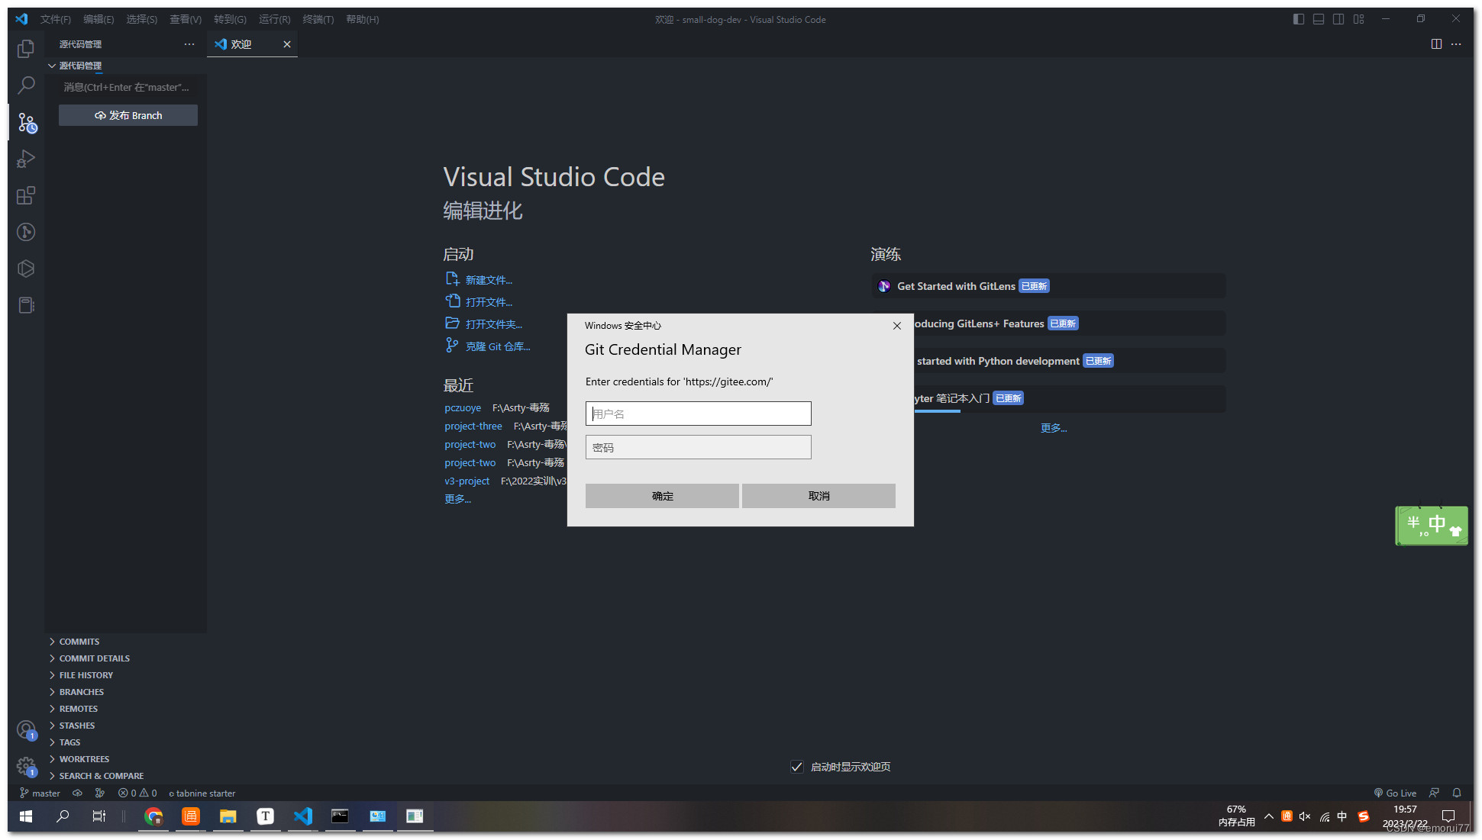Focus the 用户名 username field
Screen dimensions: 1482x840
click(699, 414)
